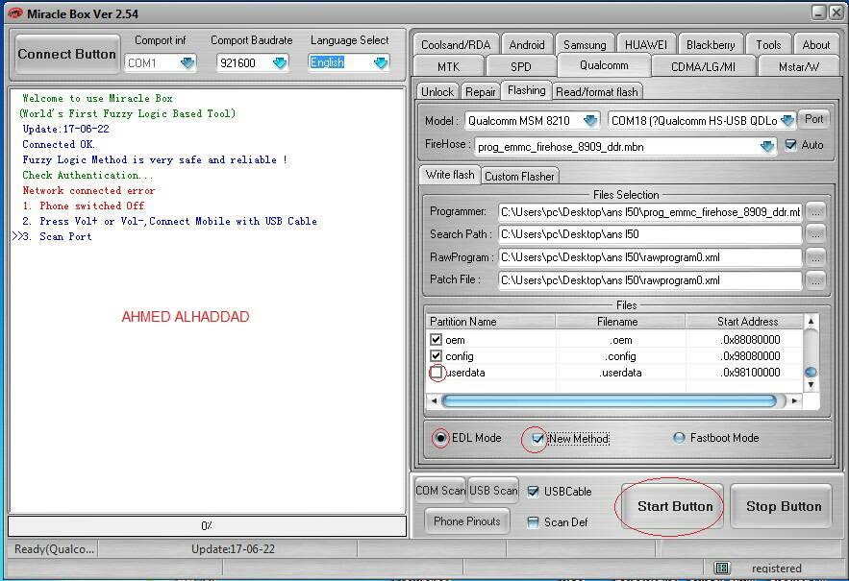Browse for Programmer file button

(815, 211)
